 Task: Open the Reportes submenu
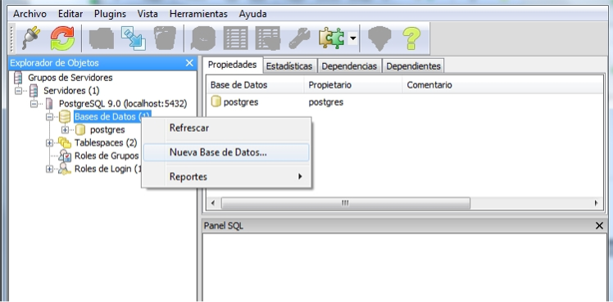click(x=226, y=177)
